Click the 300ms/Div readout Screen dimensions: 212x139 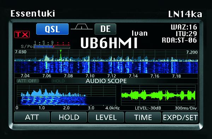click(186, 108)
